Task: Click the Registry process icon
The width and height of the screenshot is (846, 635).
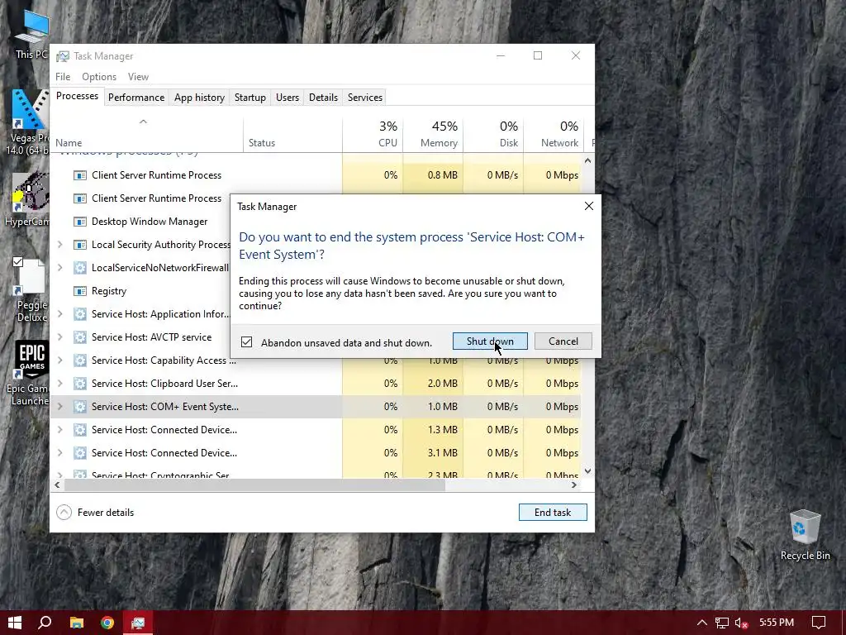Action: coord(80,291)
